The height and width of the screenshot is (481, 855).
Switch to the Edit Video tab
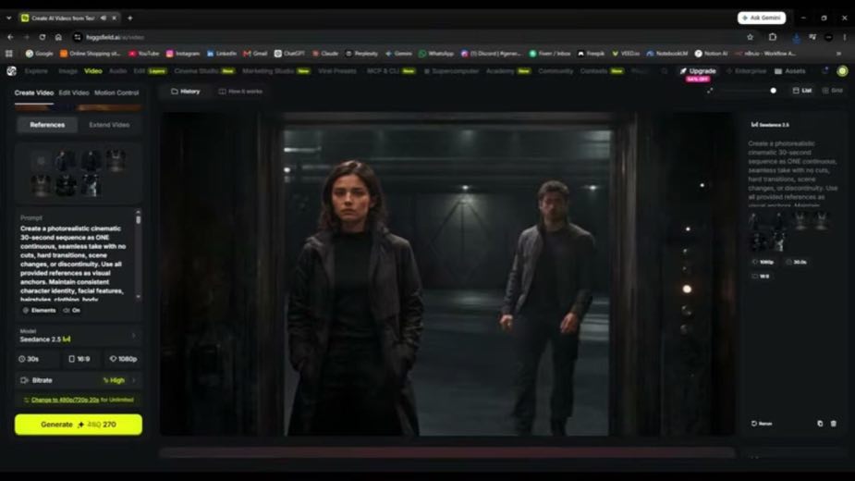pos(74,92)
